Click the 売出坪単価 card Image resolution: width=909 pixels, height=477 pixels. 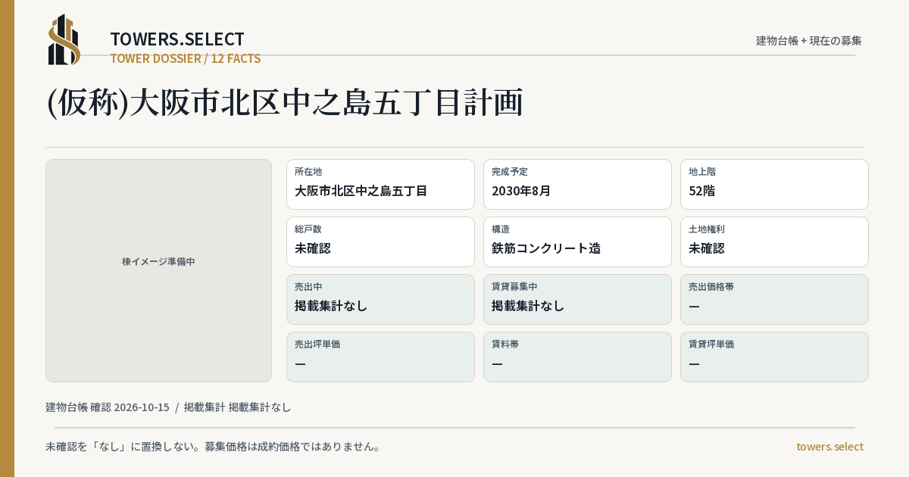tap(380, 357)
